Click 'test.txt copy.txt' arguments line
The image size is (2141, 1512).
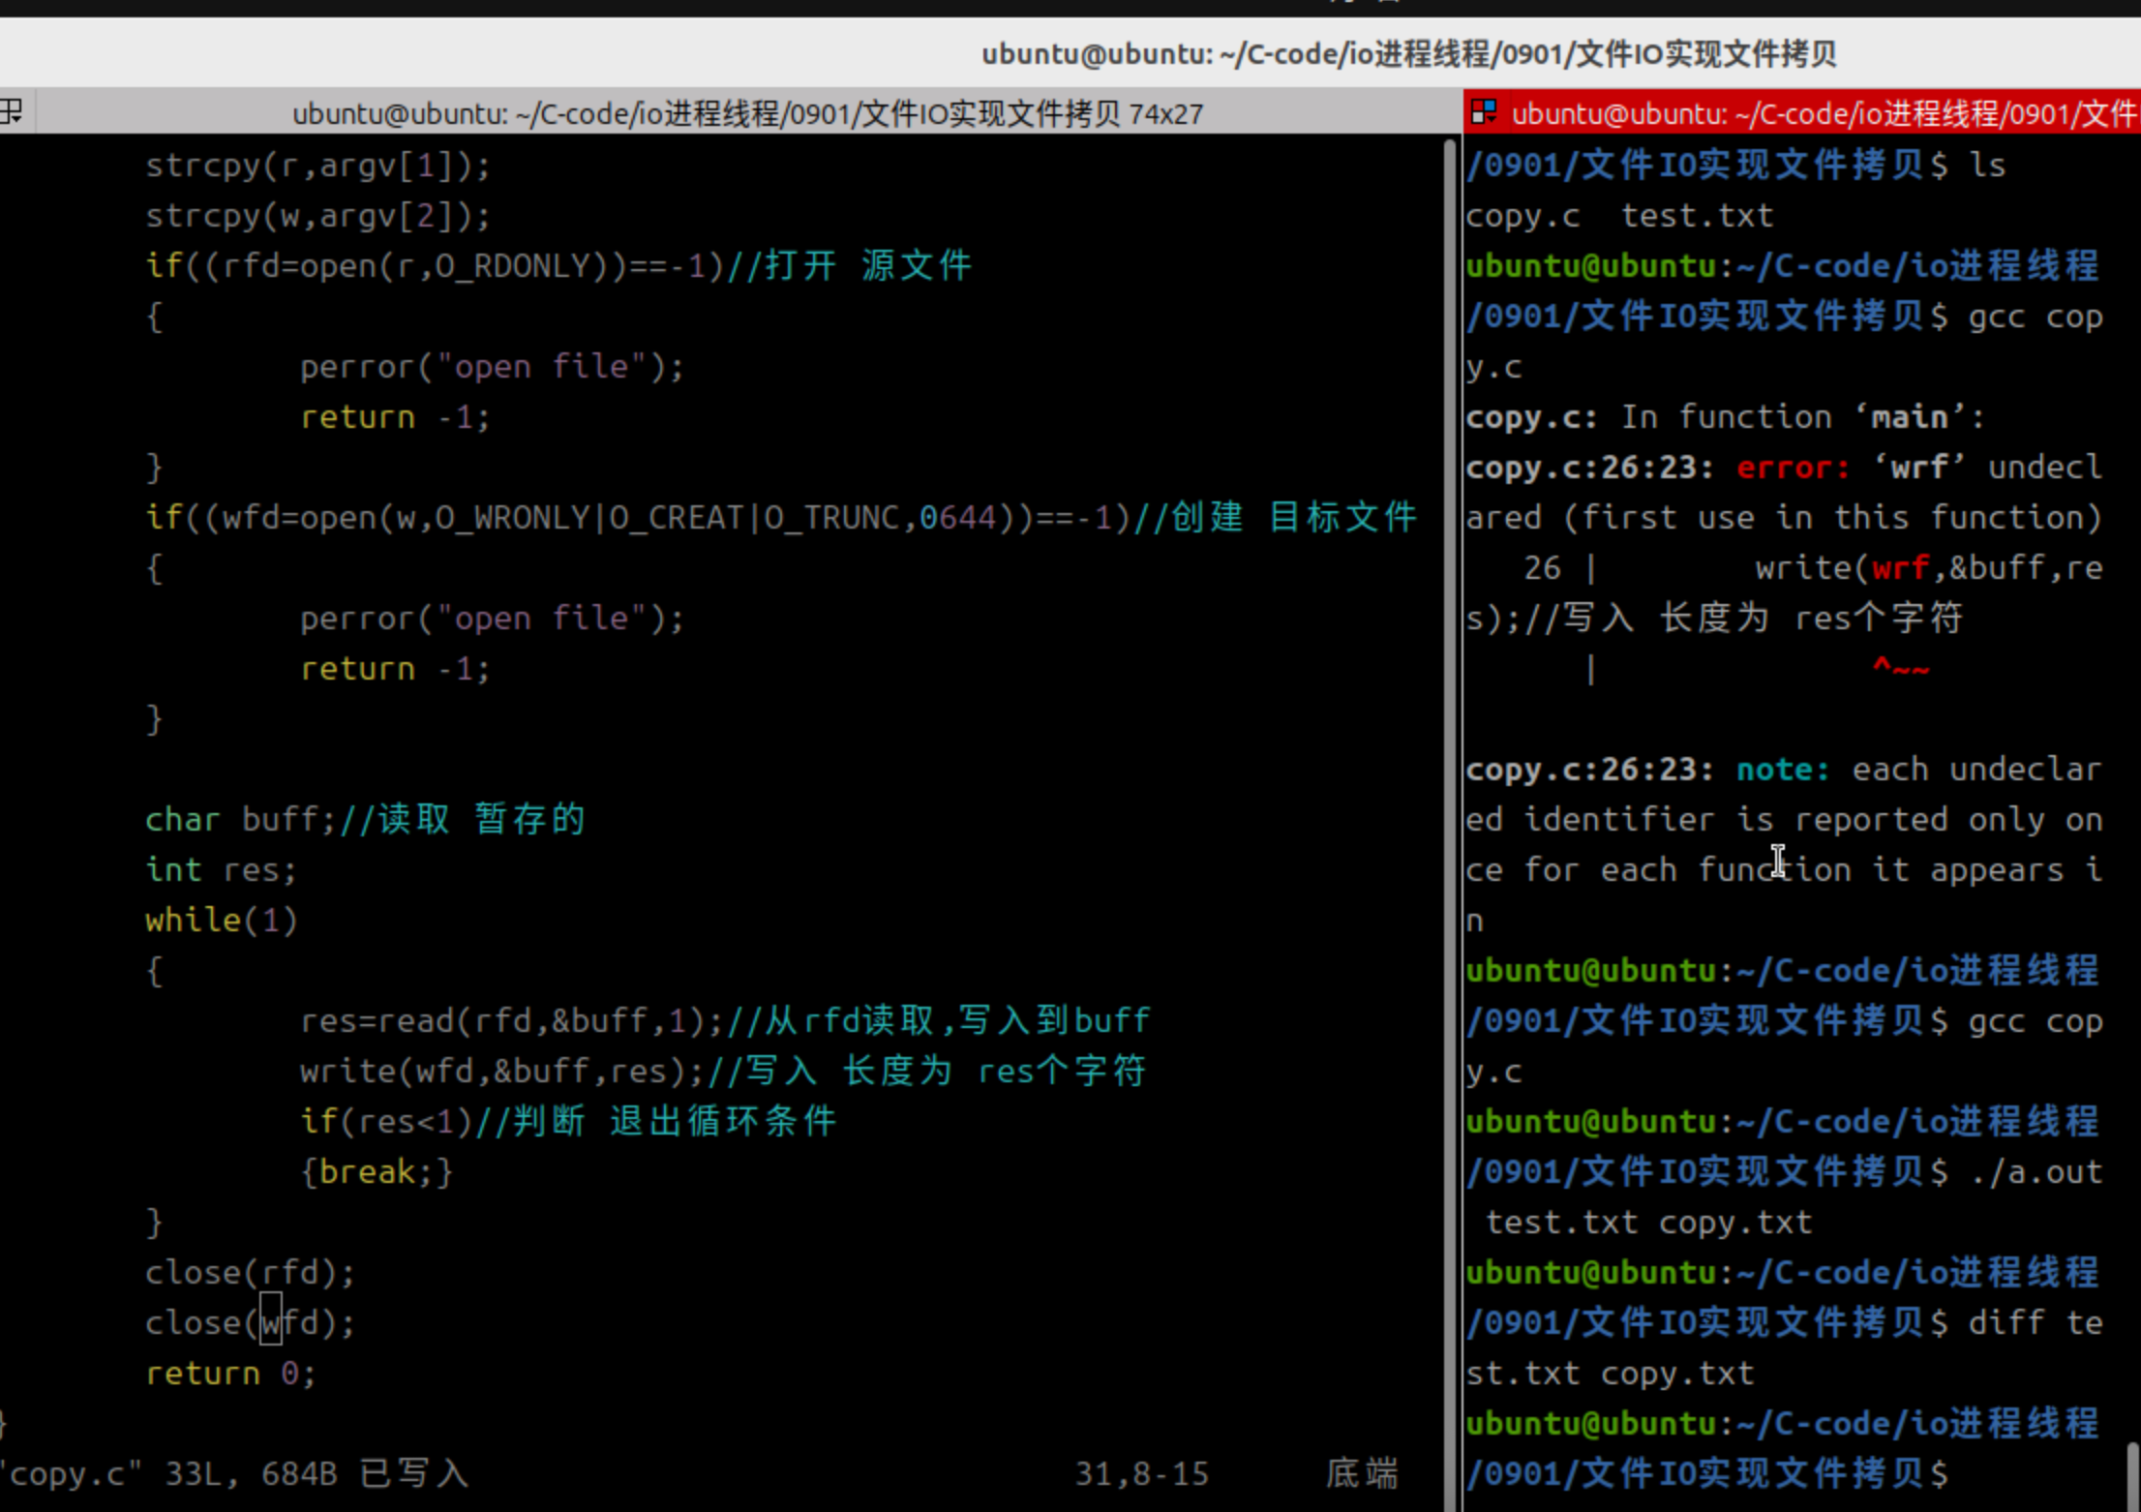pos(1648,1223)
